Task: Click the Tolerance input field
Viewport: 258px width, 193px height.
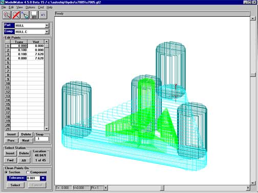Action: (33, 178)
